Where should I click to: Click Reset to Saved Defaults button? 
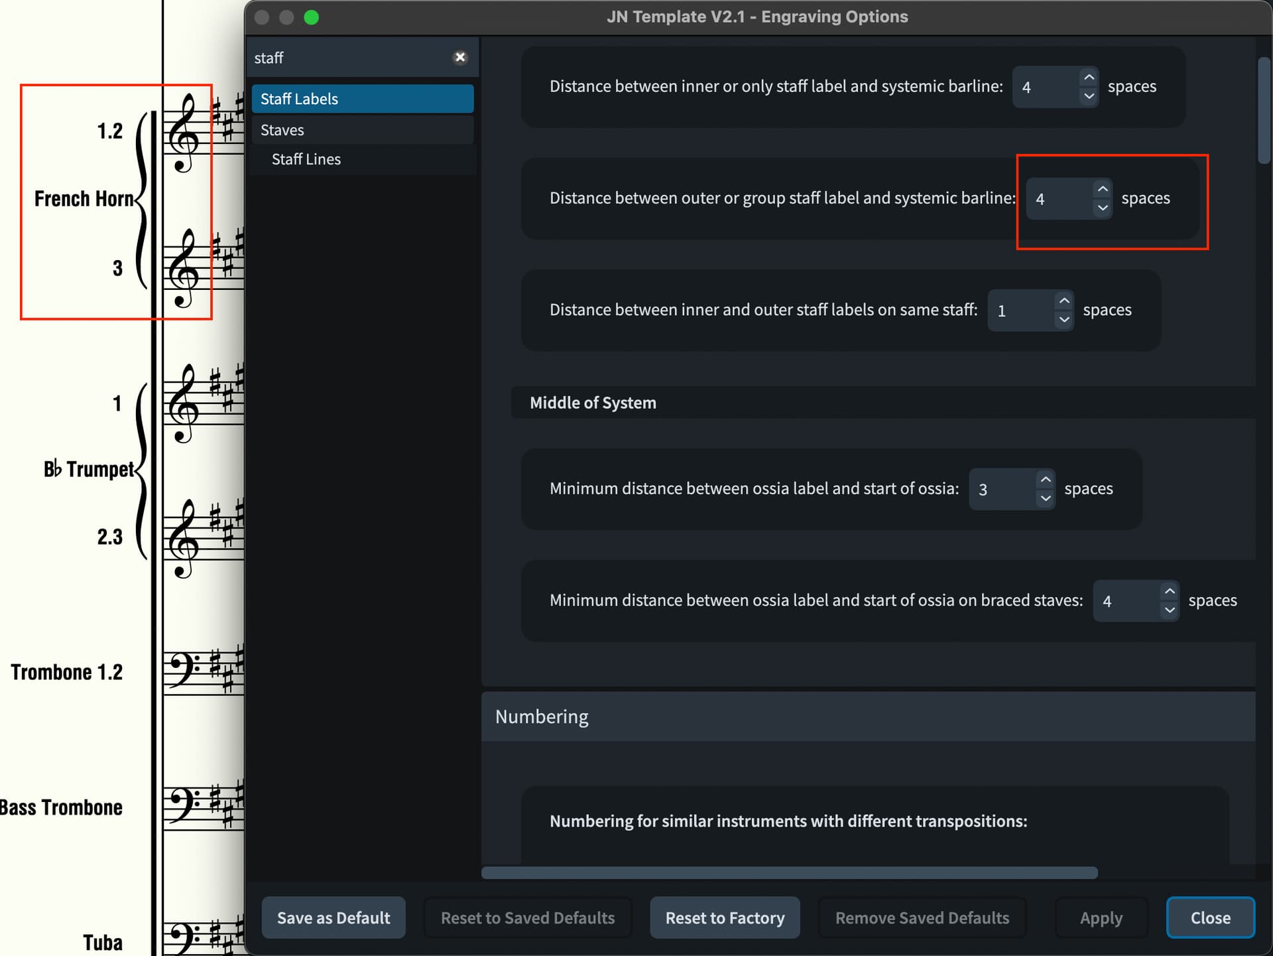(528, 918)
